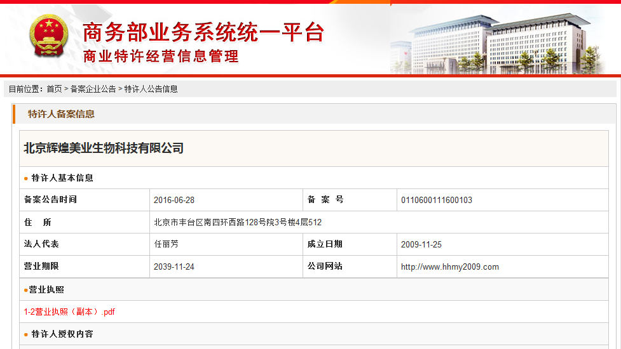Viewport: 621px width, 349px height.
Task: Click the 成立日期 label cell
Action: pos(350,244)
